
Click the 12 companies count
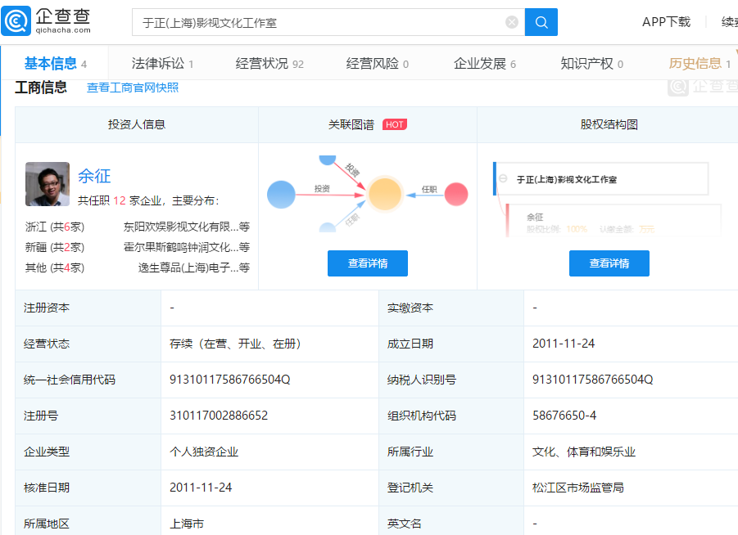[x=120, y=200]
